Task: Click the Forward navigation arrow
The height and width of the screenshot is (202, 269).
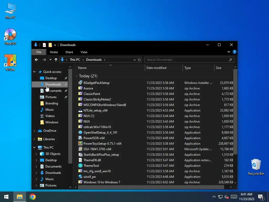Action: (44, 60)
